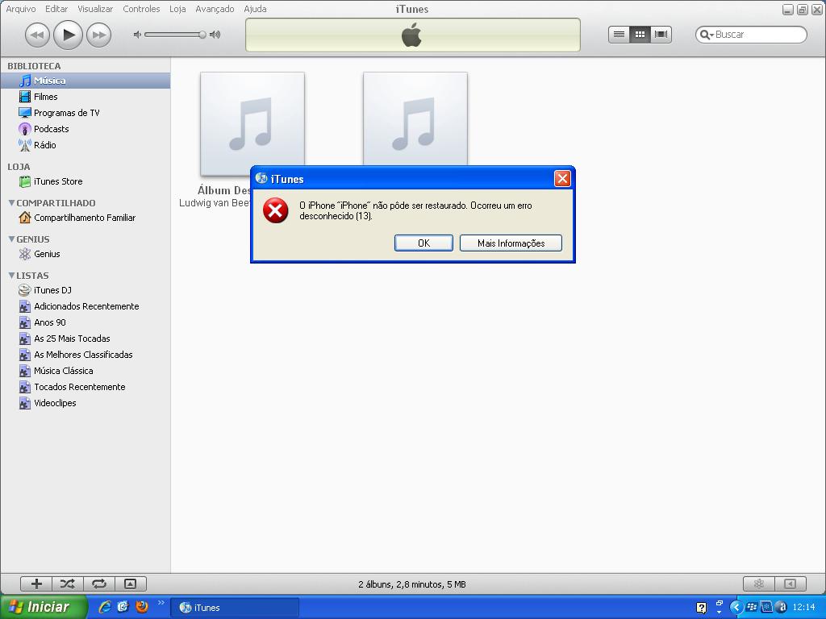
Task: Expand the quick launch chevron
Action: click(161, 603)
